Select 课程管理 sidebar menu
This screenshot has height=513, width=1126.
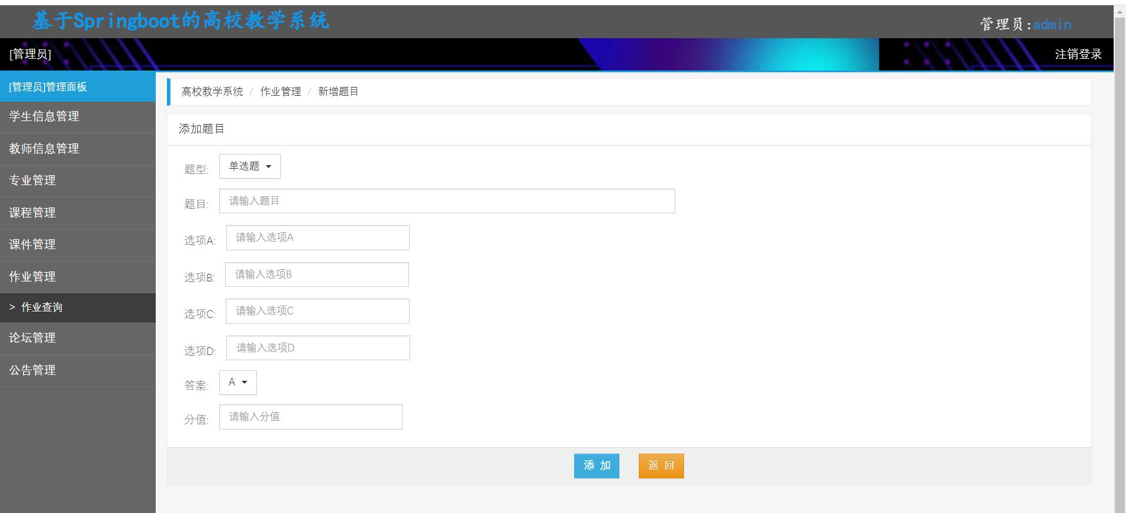click(x=78, y=213)
